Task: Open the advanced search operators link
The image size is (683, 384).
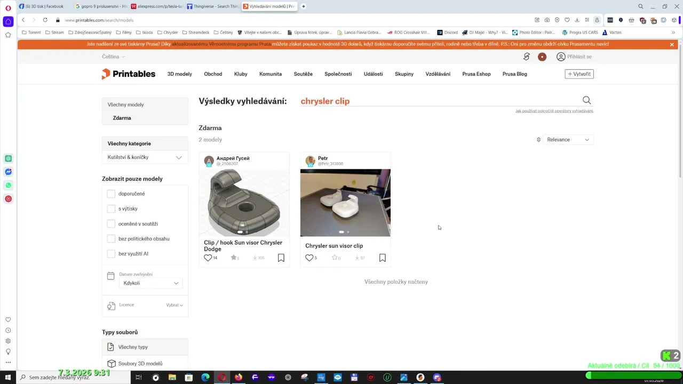Action: [554, 111]
